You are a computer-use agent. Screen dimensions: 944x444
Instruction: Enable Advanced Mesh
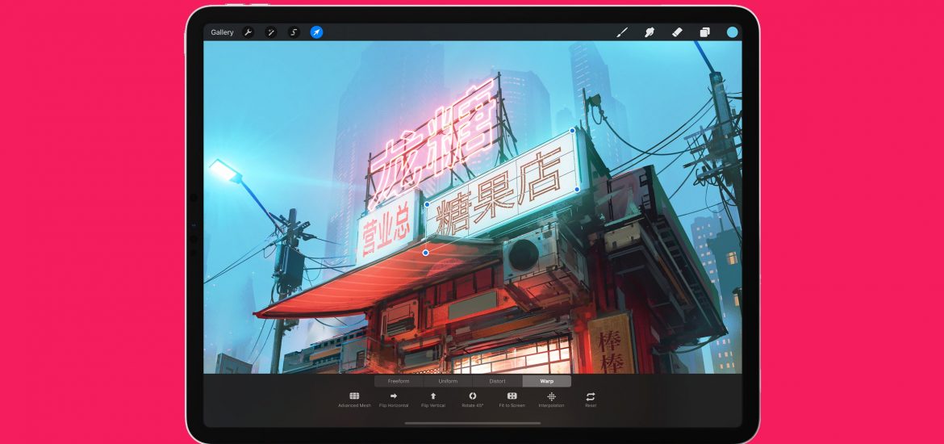(354, 400)
